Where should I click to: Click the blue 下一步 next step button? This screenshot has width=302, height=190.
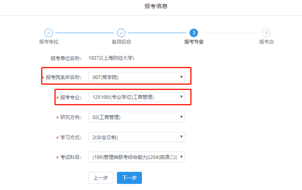coord(129,178)
